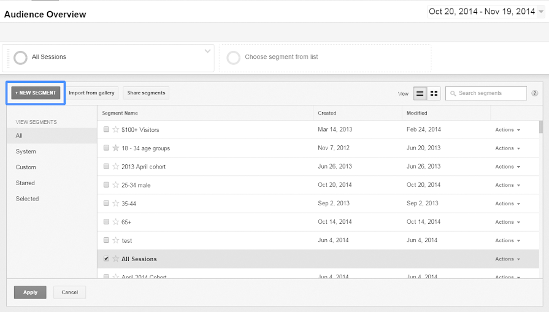Image resolution: width=549 pixels, height=312 pixels.
Task: Star the 65+ segment
Action: [115, 222]
